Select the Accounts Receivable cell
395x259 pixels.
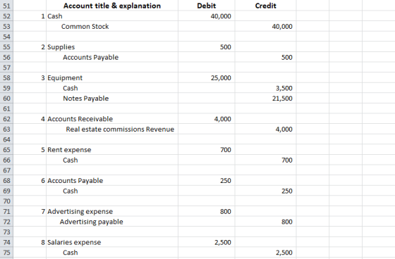112,119
